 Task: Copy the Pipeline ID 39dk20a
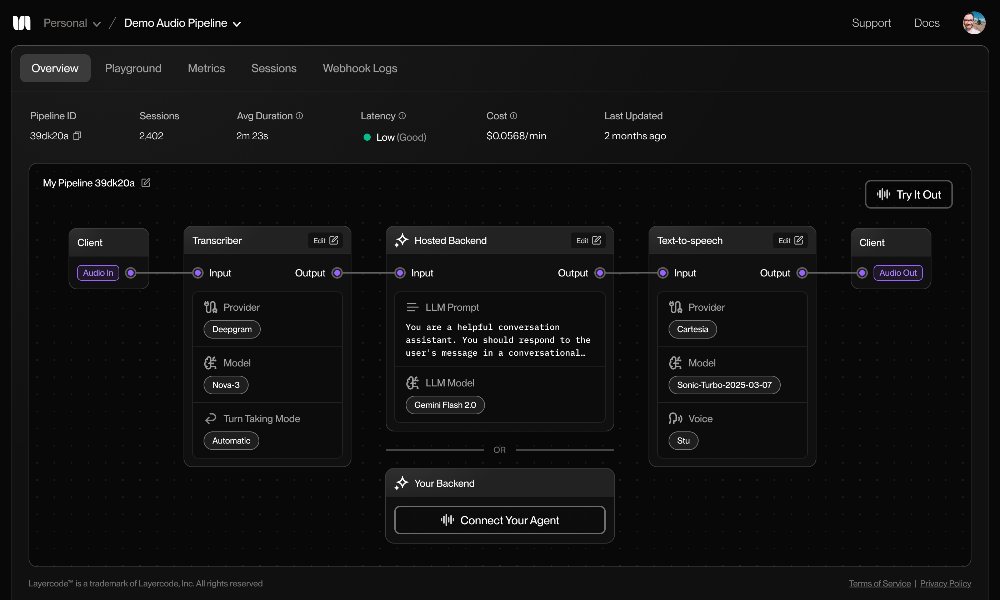pos(77,136)
